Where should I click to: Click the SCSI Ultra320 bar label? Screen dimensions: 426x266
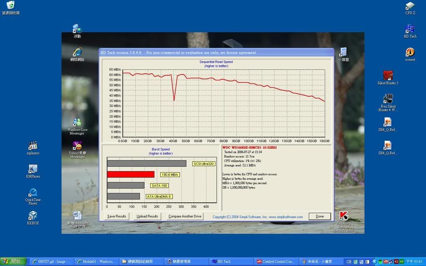click(x=203, y=164)
